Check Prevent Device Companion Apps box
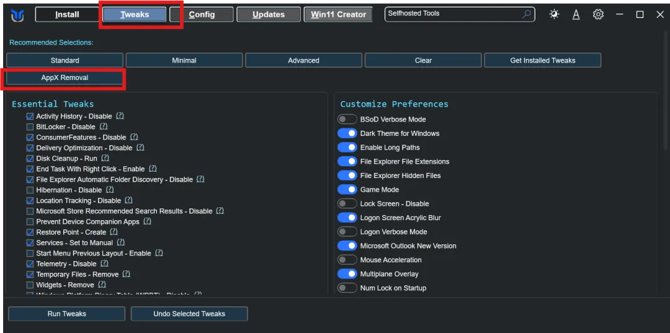Viewport: 670px width, 333px height. pos(30,221)
